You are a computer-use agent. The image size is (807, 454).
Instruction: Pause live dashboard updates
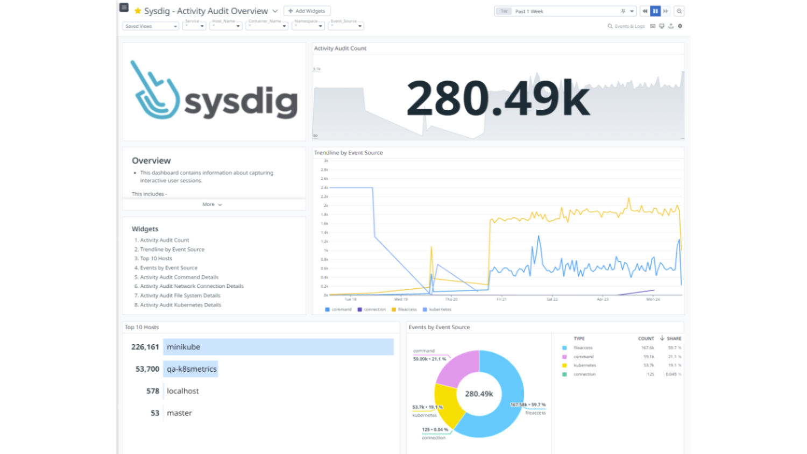click(655, 11)
